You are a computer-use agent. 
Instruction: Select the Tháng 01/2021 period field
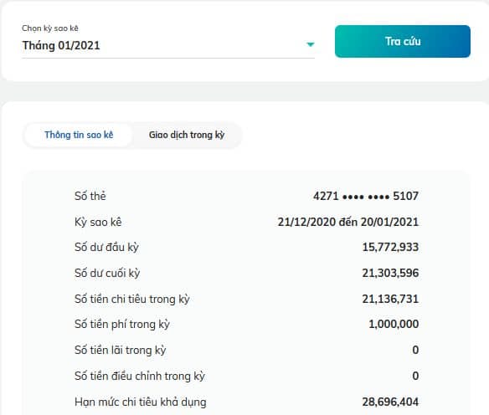pos(168,45)
